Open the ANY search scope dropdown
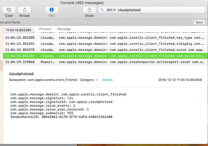The image size is (208, 146). [111, 10]
